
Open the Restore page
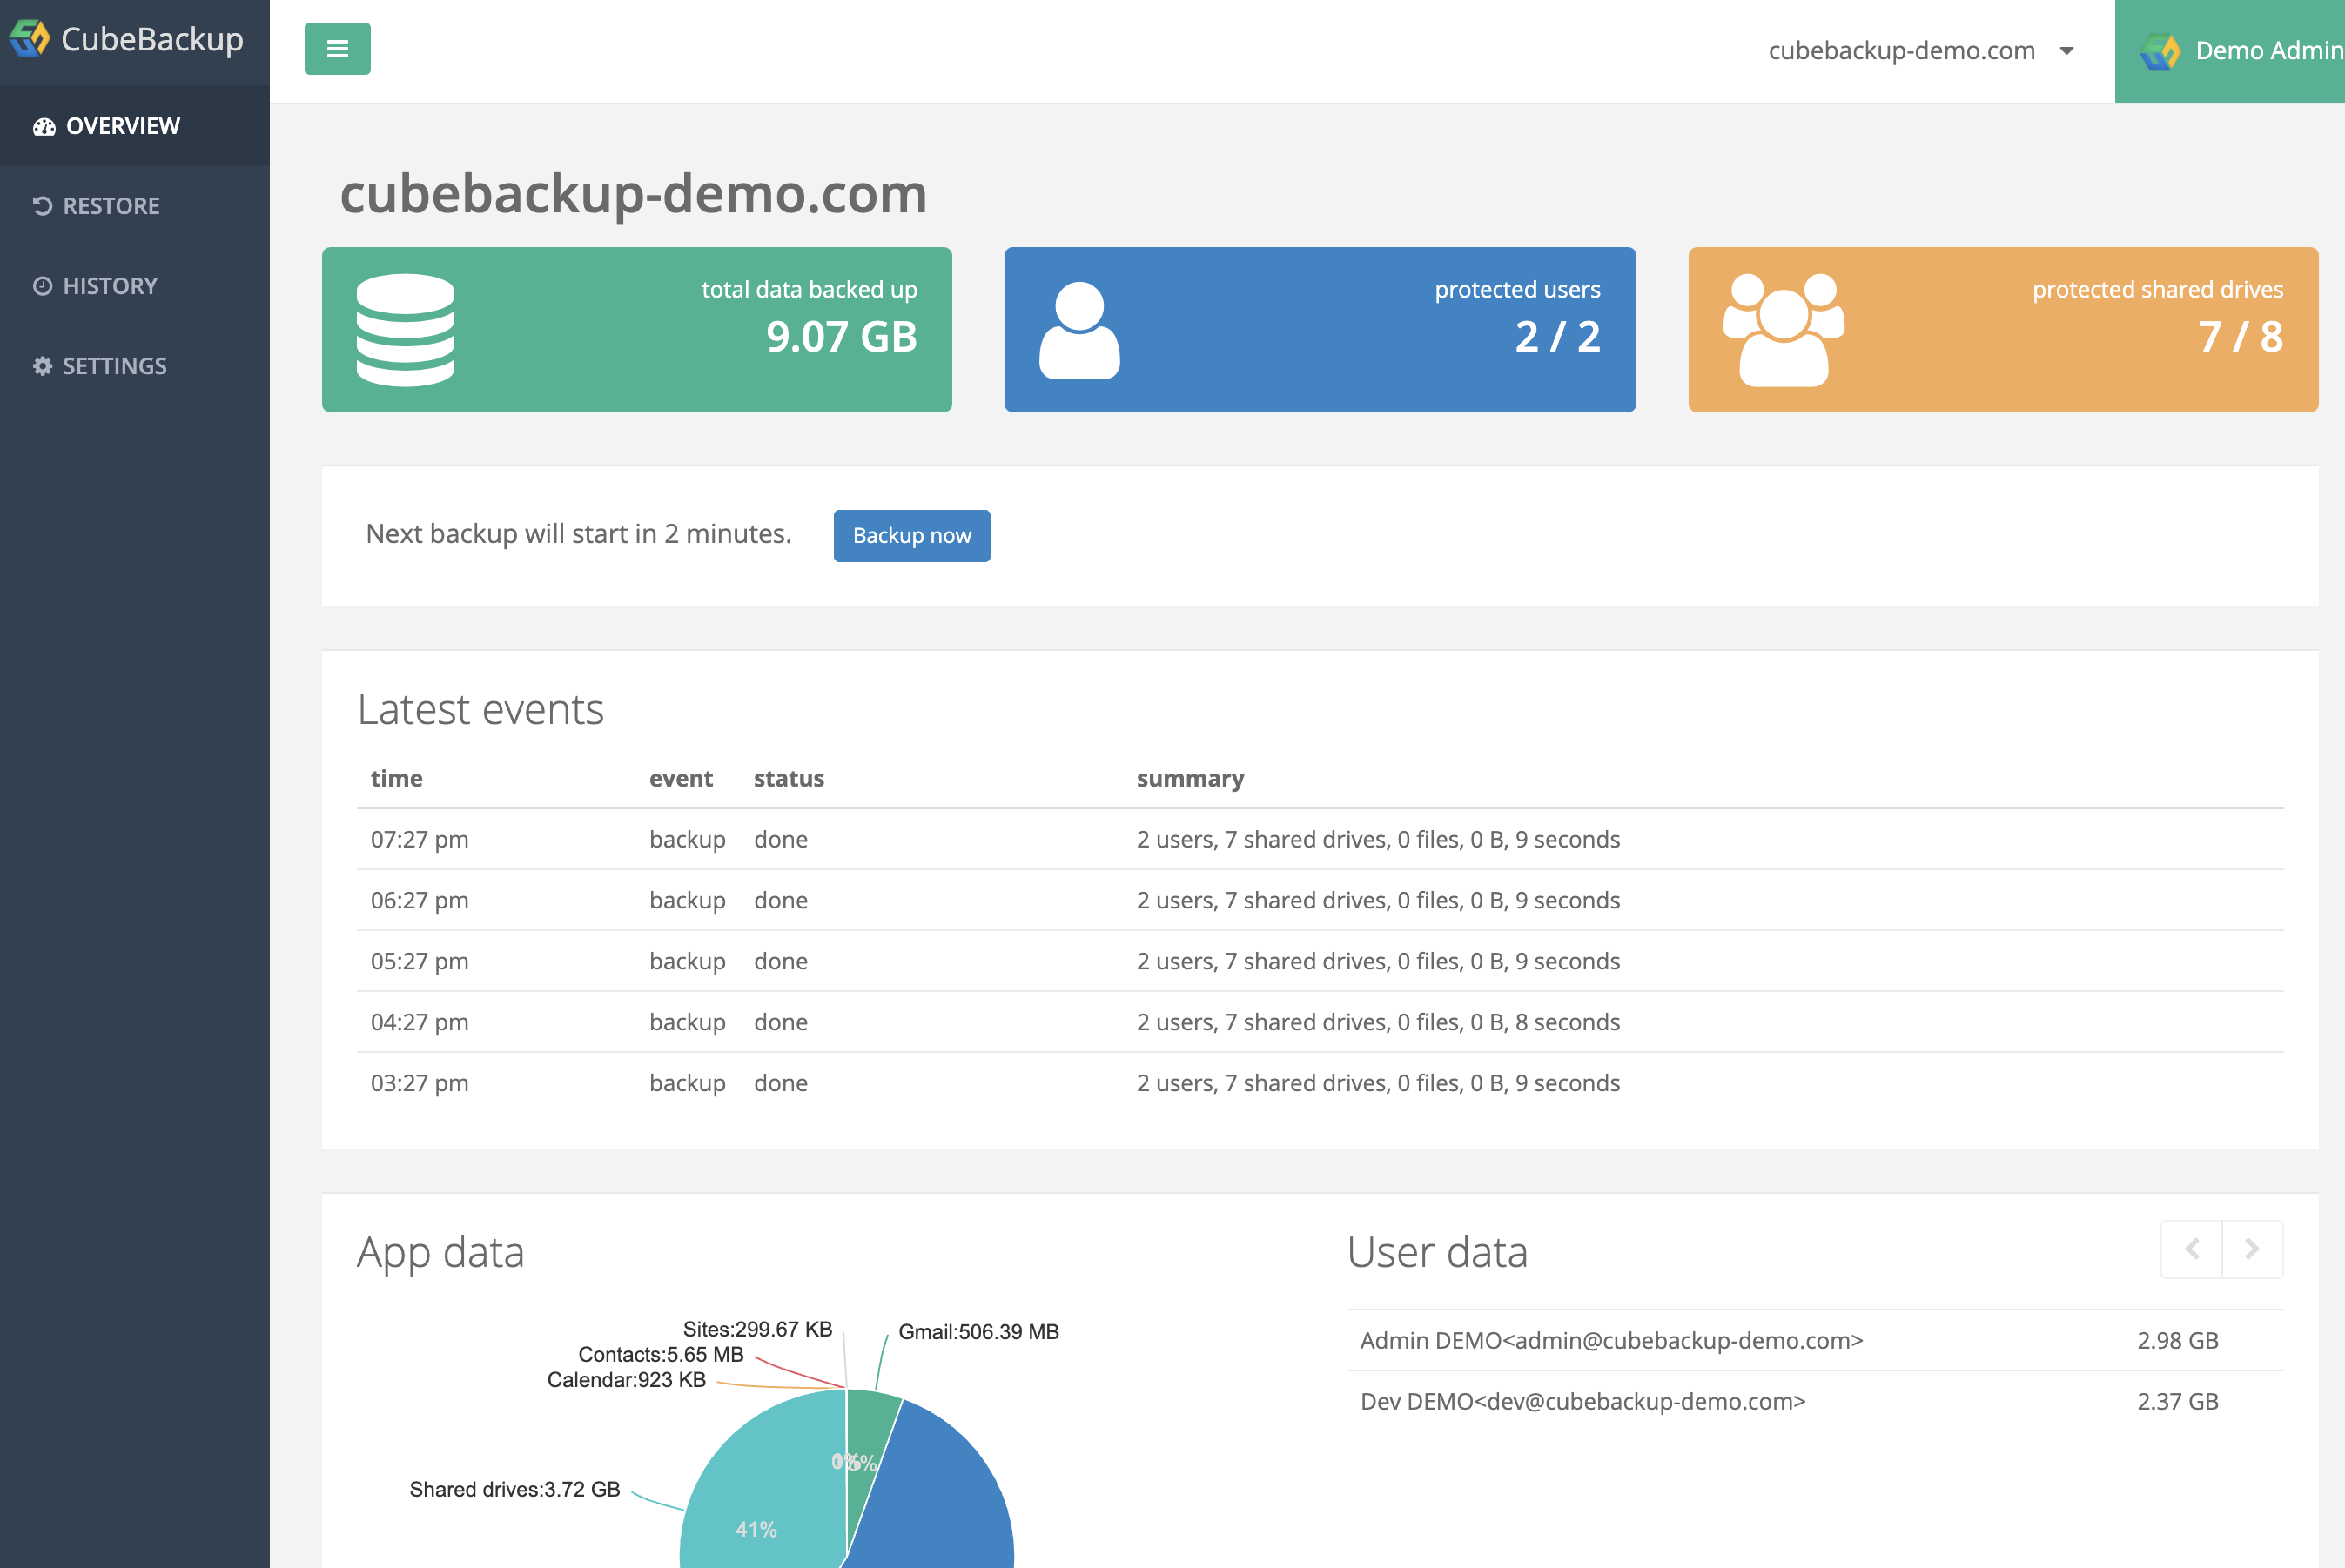tap(110, 206)
